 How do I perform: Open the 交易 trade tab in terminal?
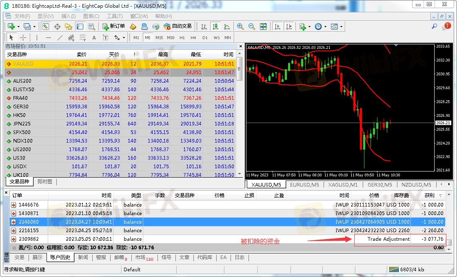tap(19, 257)
